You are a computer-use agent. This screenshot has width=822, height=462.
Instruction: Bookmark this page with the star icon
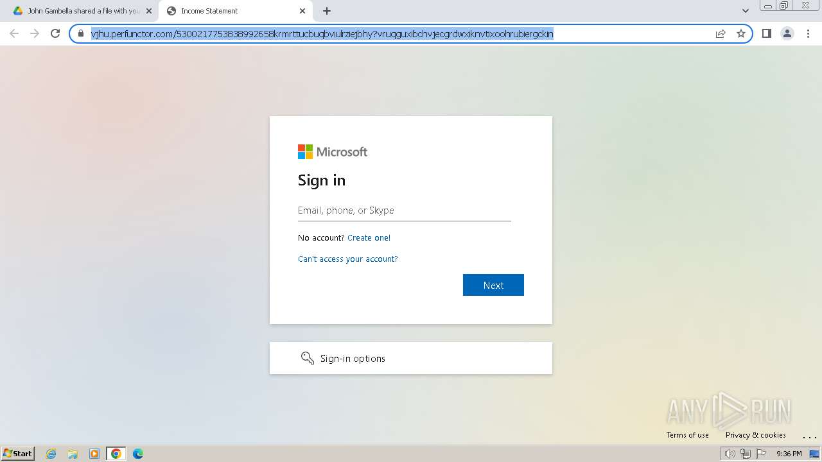click(x=741, y=33)
